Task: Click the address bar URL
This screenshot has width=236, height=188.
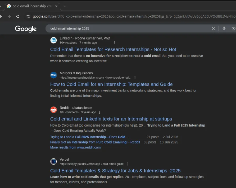Action: [x=134, y=16]
